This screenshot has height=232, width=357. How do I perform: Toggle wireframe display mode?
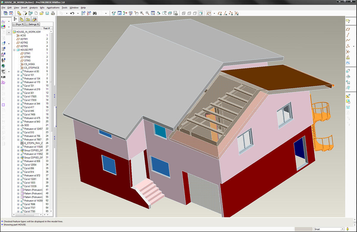coord(184,13)
